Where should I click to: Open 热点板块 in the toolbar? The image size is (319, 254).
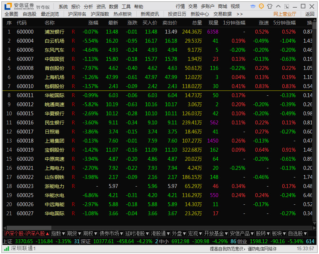pyautogui.click(x=123, y=14)
